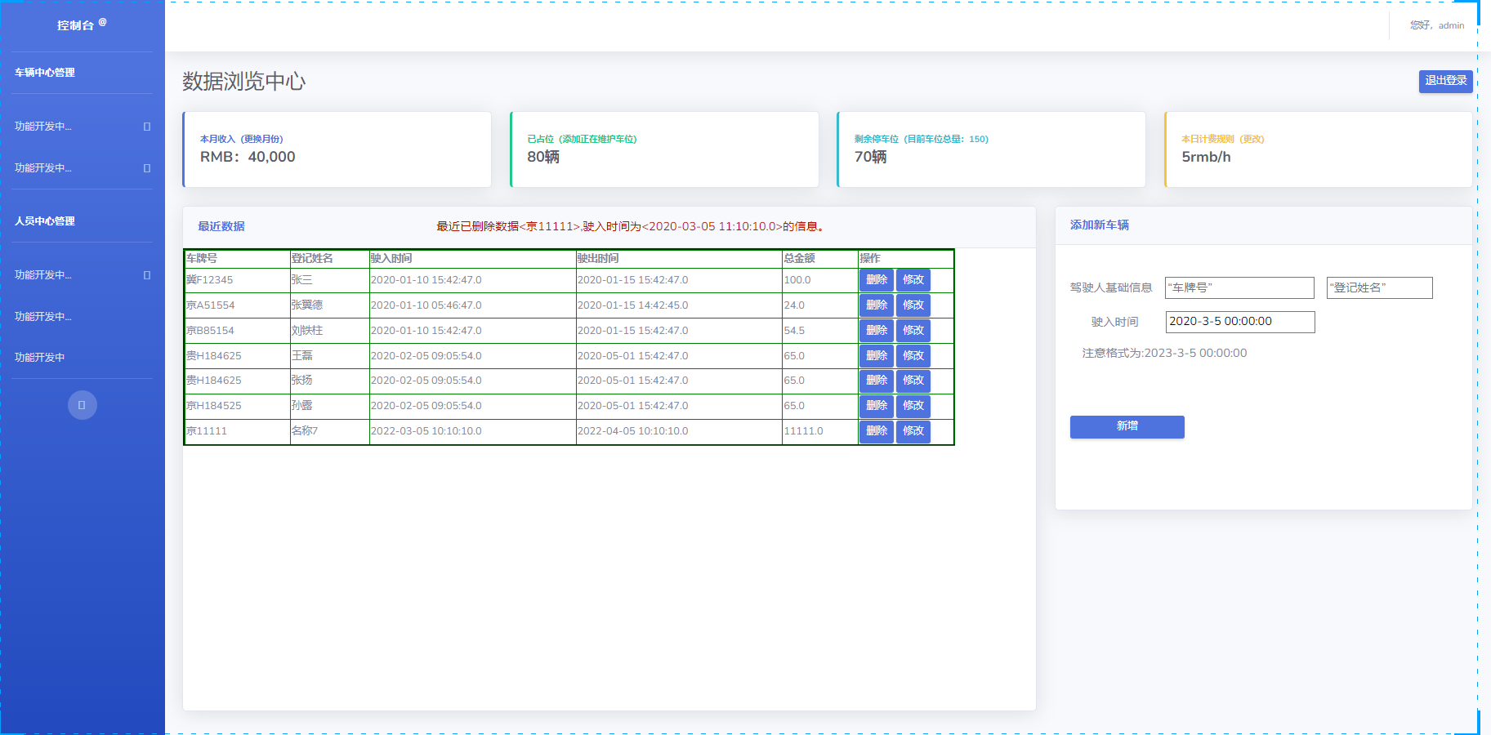Viewport: 1491px width, 735px height.
Task: Delete the 冀F12345 record
Action: 877,279
